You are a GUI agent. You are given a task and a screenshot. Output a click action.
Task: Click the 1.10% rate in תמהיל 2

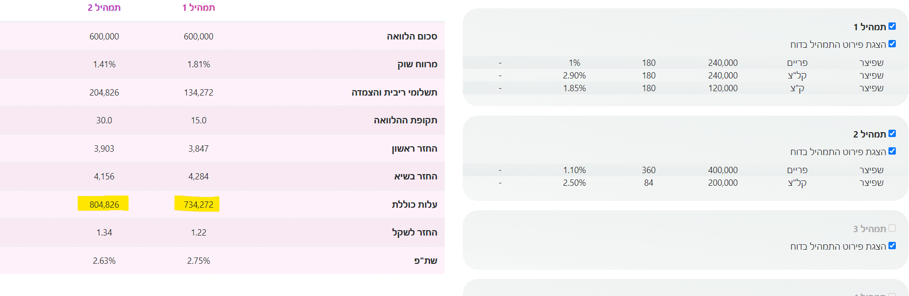[x=574, y=170]
